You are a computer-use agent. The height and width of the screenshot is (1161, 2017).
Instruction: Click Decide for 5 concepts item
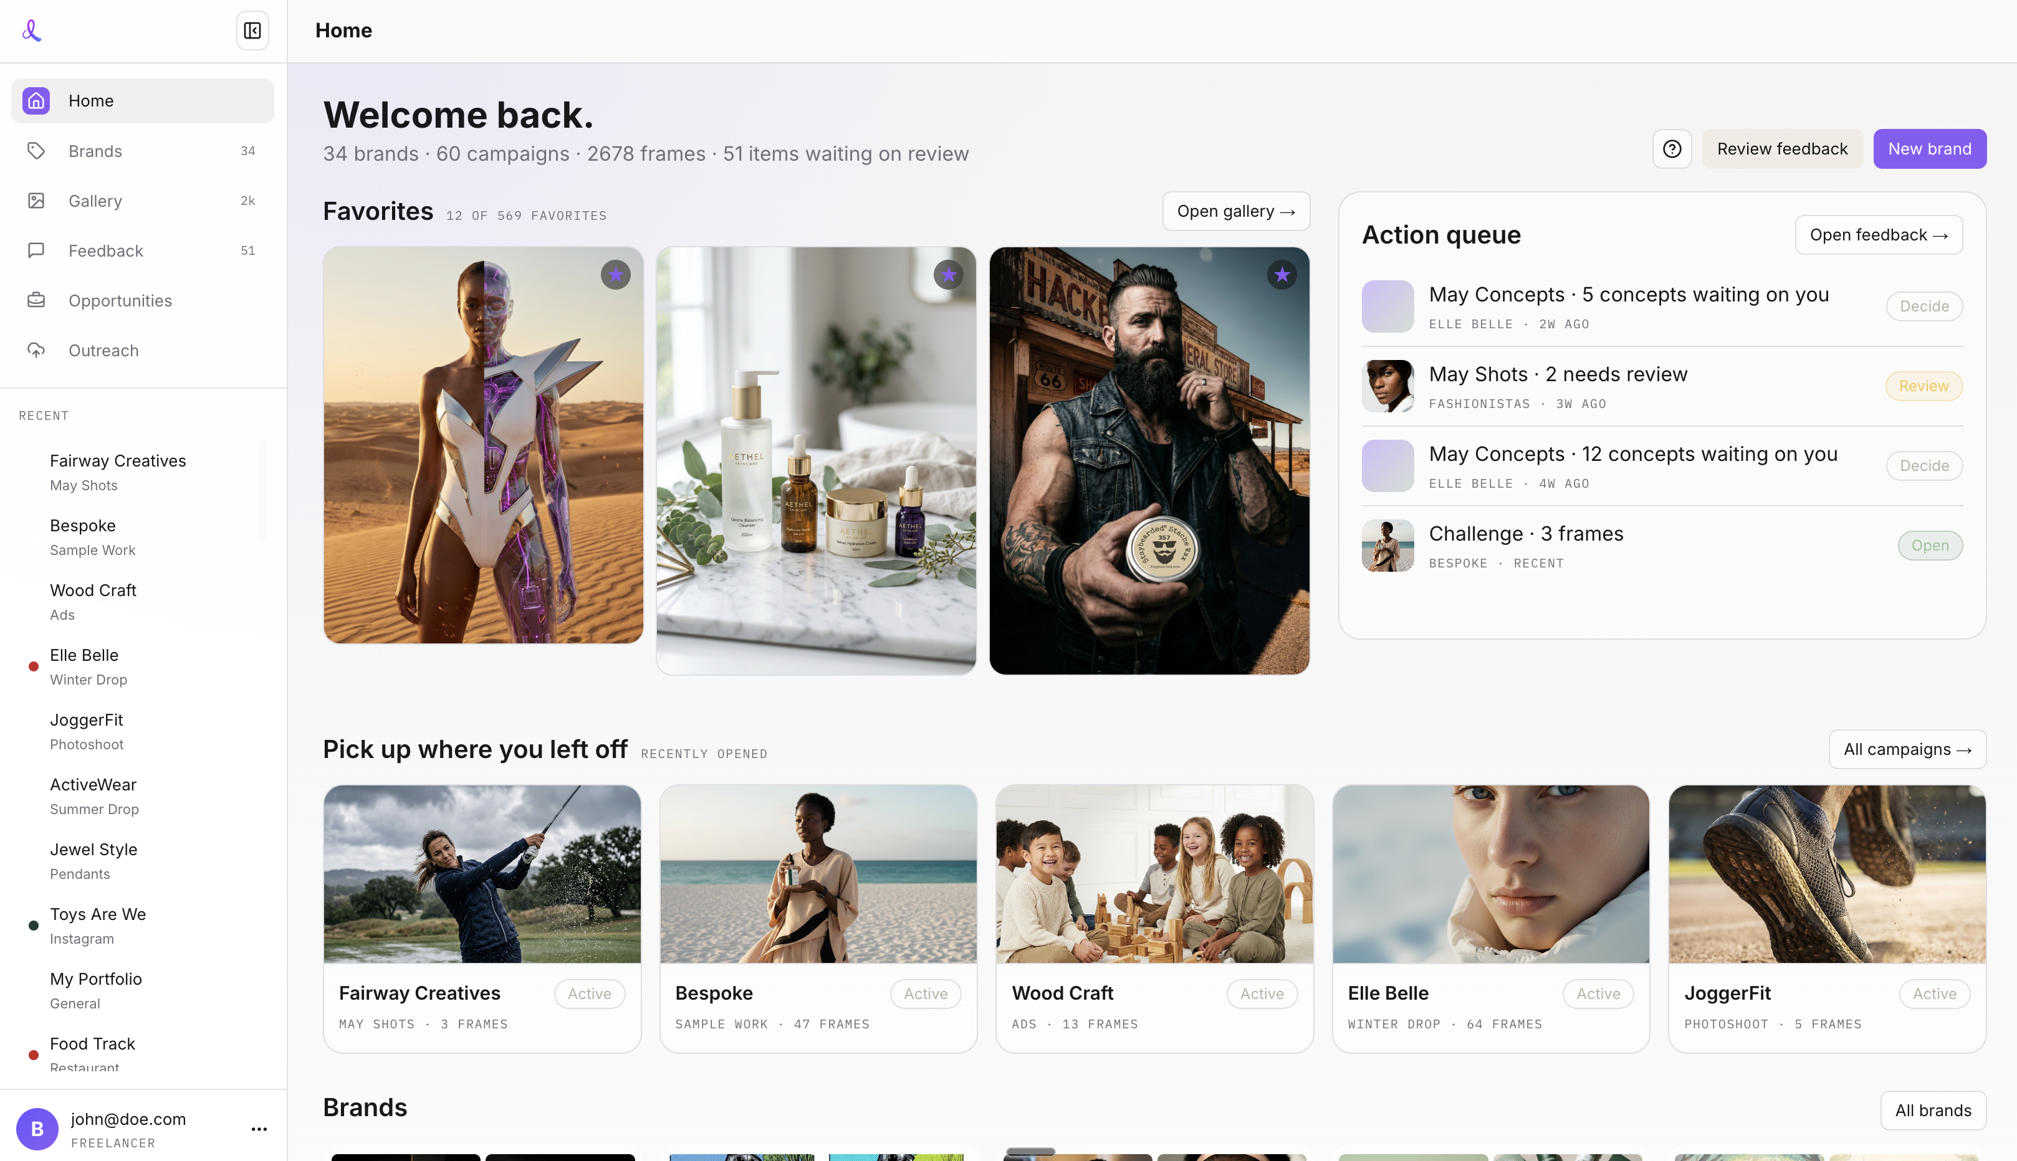pyautogui.click(x=1924, y=306)
